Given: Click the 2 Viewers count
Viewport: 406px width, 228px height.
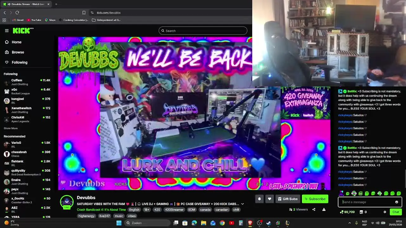Looking at the screenshot, I should [x=298, y=209].
